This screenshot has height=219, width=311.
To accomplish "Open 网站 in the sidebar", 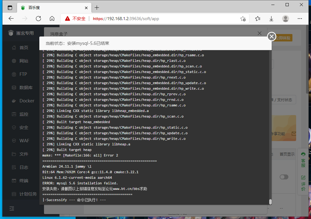I will [x=24, y=61].
